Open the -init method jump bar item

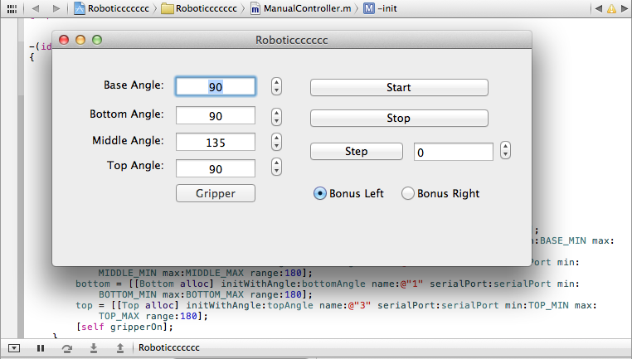[x=378, y=8]
